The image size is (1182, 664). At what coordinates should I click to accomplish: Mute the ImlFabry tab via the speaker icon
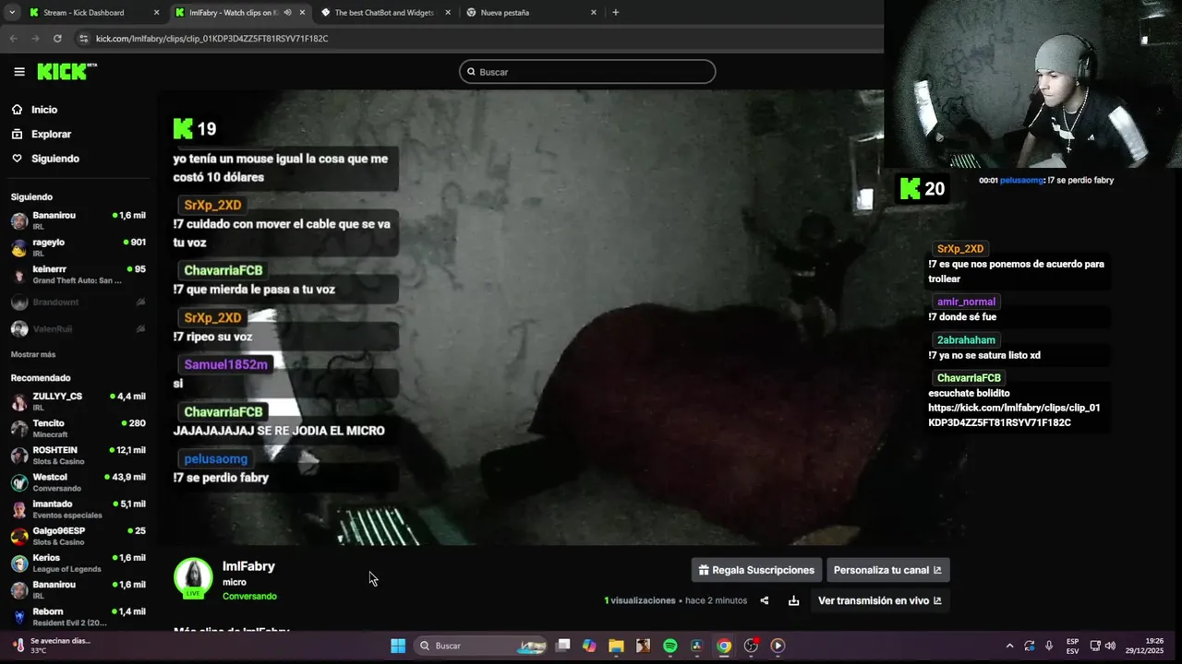pos(287,13)
